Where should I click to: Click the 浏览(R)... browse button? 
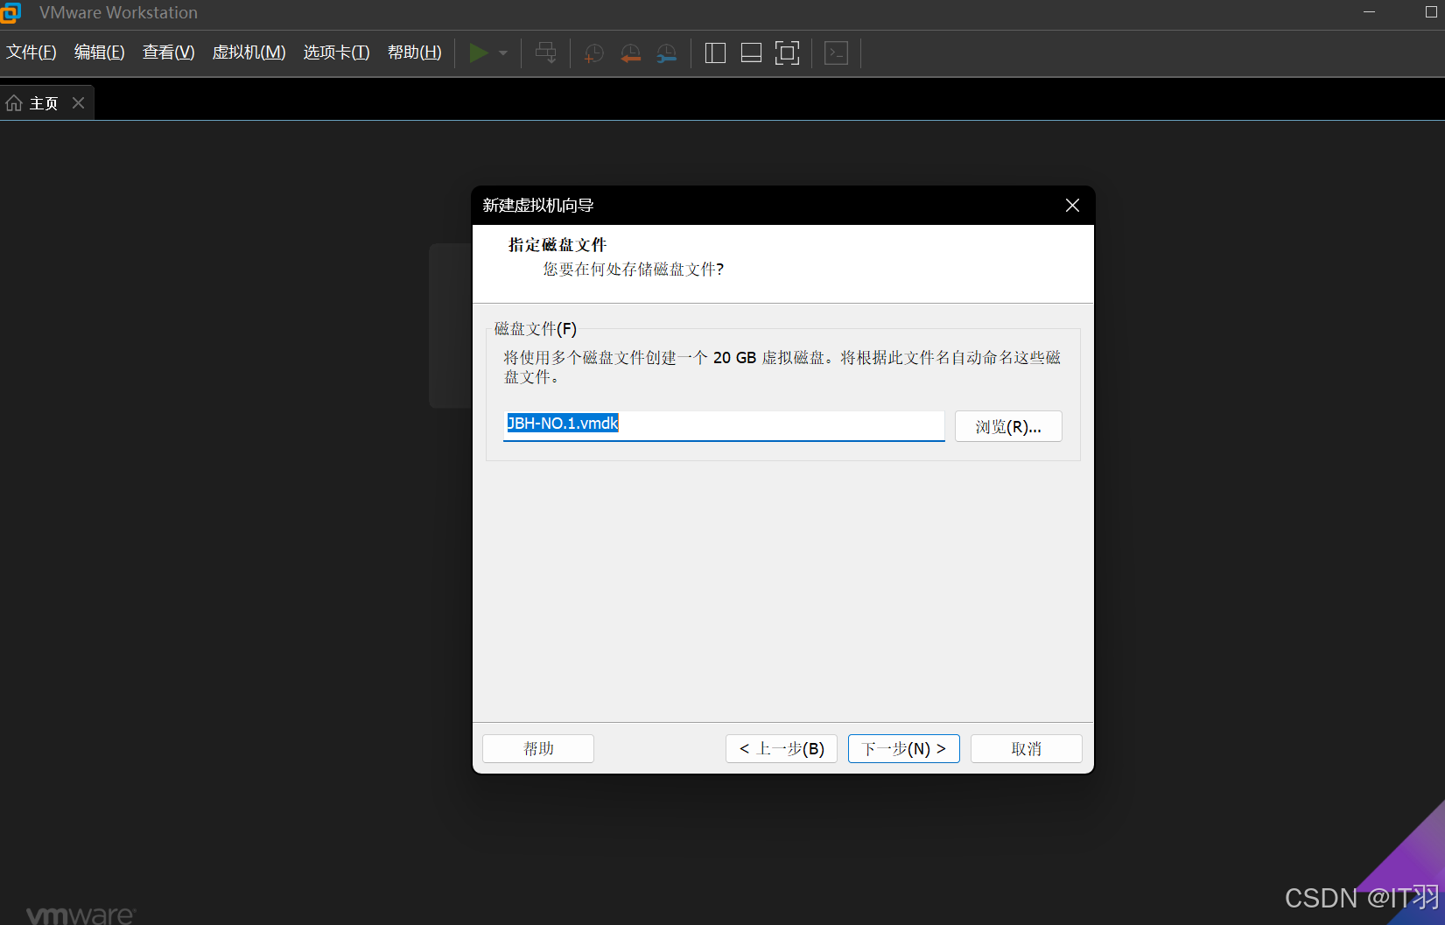[x=1008, y=427]
